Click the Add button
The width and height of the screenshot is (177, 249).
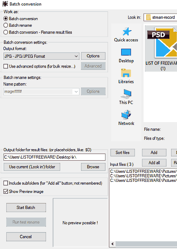click(x=154, y=153)
